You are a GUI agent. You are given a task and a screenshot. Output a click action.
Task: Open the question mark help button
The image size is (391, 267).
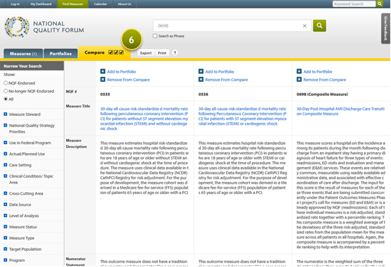pyautogui.click(x=175, y=53)
